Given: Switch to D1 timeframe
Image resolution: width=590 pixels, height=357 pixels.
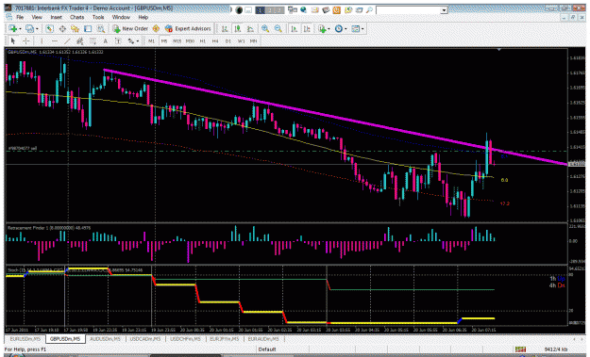Looking at the screenshot, I should click(228, 41).
